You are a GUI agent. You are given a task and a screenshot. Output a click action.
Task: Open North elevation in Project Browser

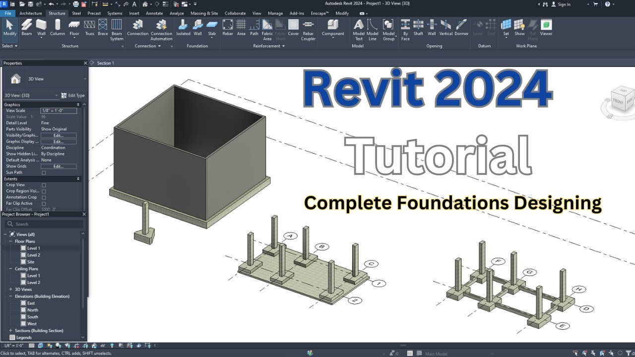click(x=33, y=310)
